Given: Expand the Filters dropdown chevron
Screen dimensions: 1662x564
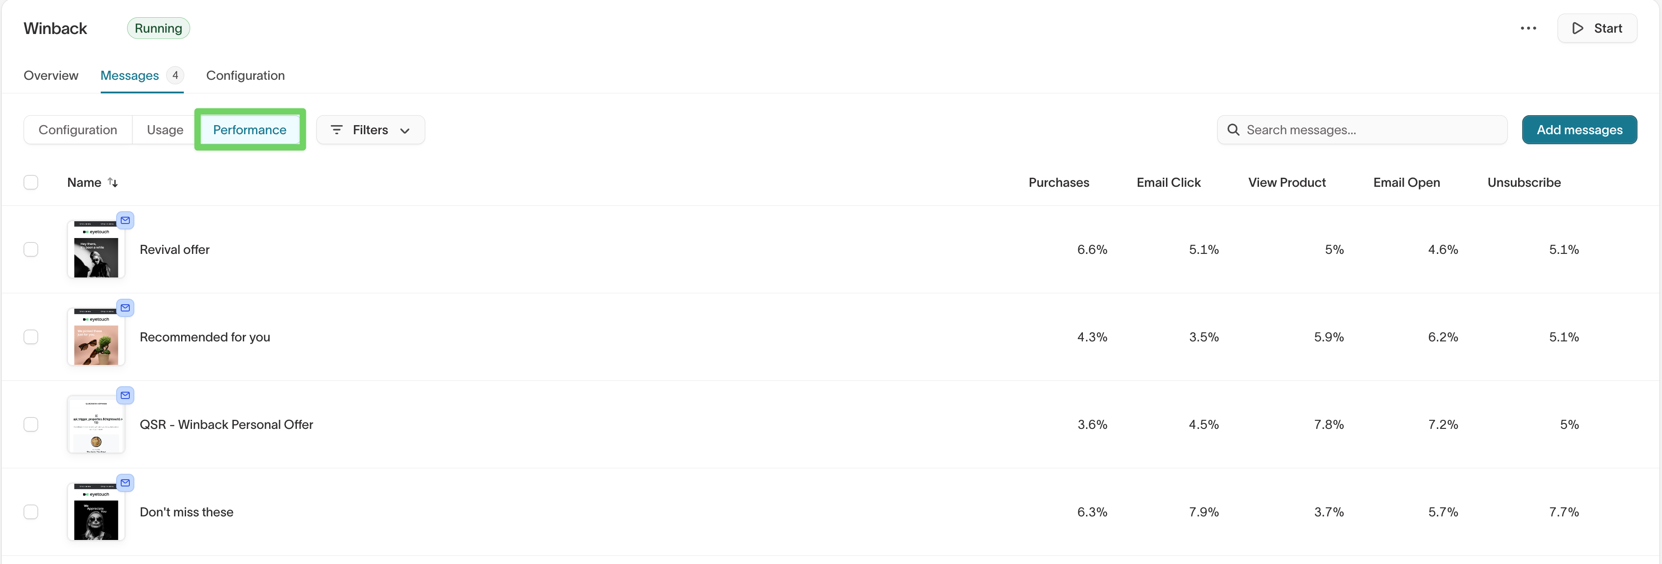Looking at the screenshot, I should coord(405,130).
